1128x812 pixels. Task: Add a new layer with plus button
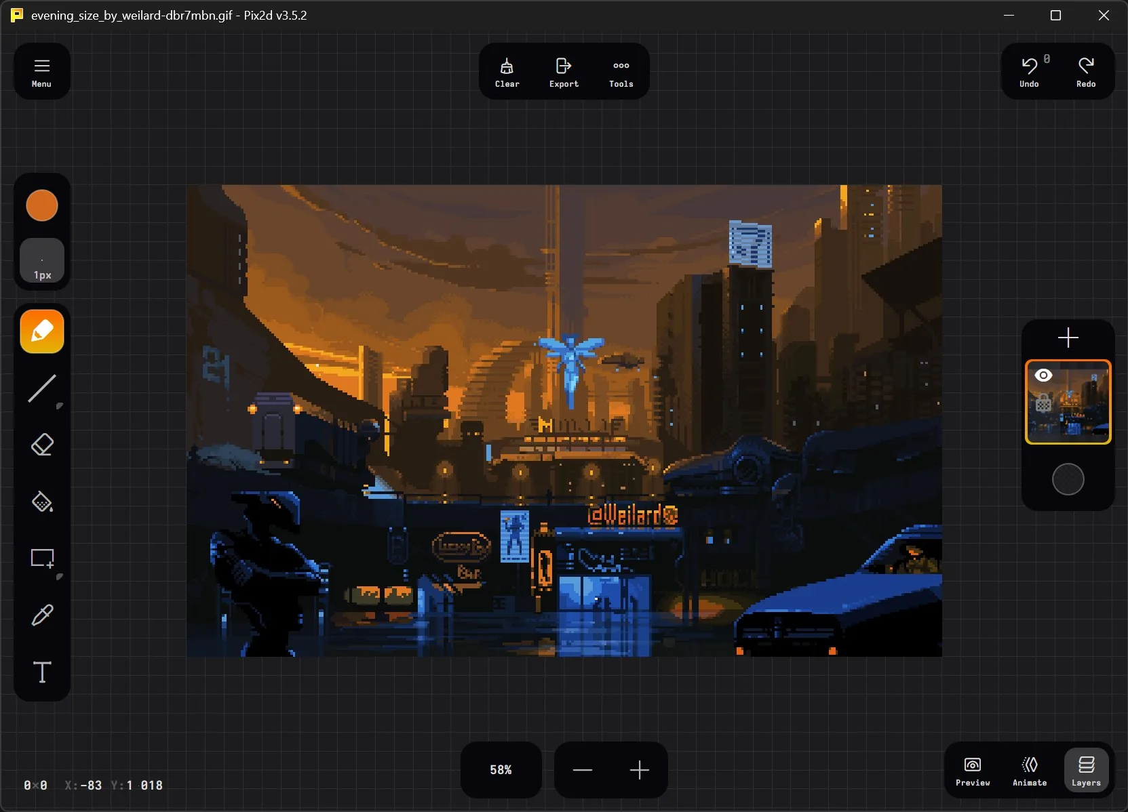pyautogui.click(x=1068, y=338)
